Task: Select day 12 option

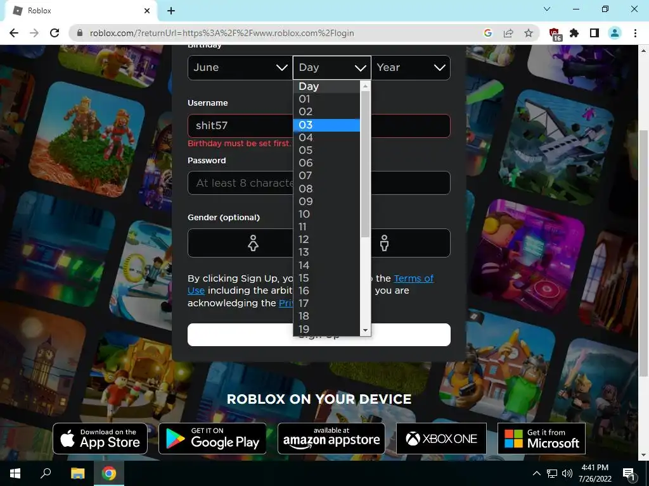Action: 326,240
